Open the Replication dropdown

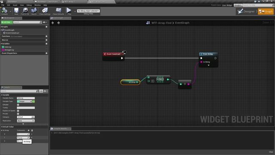(x=26, y=121)
